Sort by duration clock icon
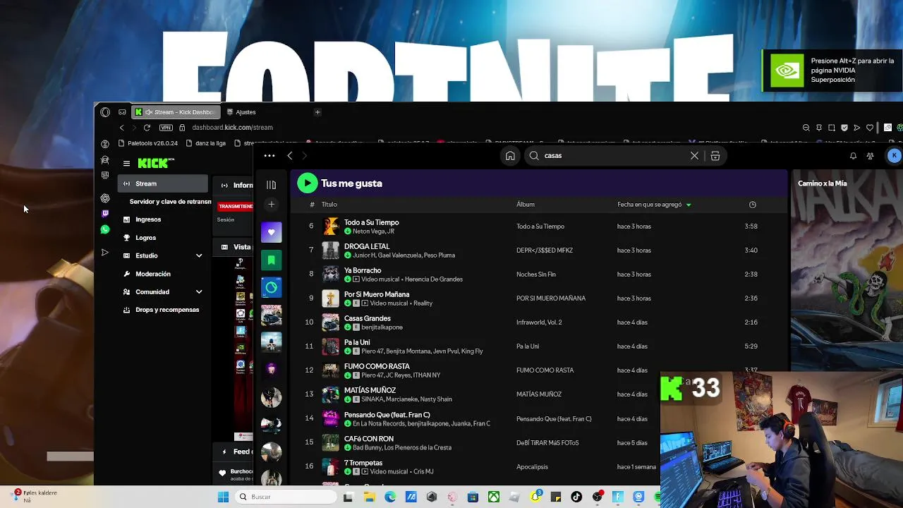 point(752,205)
